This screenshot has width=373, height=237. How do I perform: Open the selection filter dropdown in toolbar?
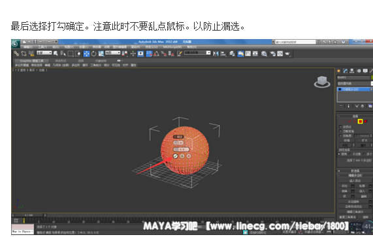click(44, 53)
